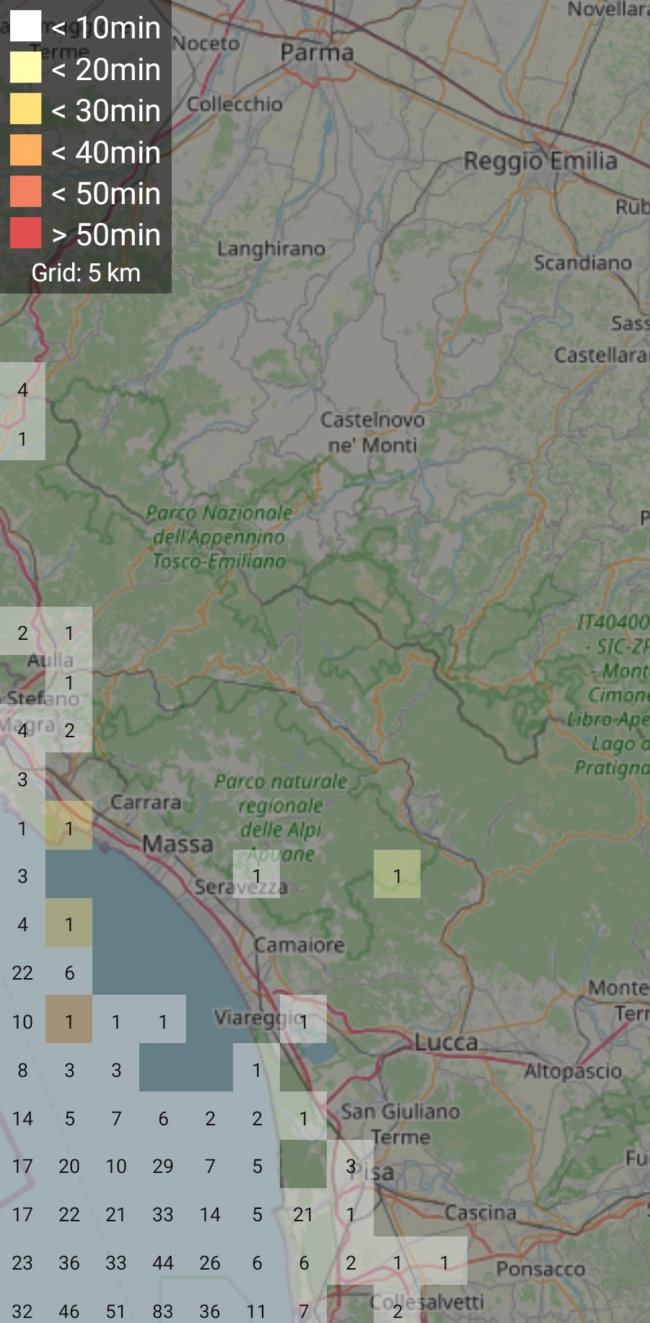Screen dimensions: 650x1323
Task: Select the grid cell showing 83
Action: coord(163,1311)
